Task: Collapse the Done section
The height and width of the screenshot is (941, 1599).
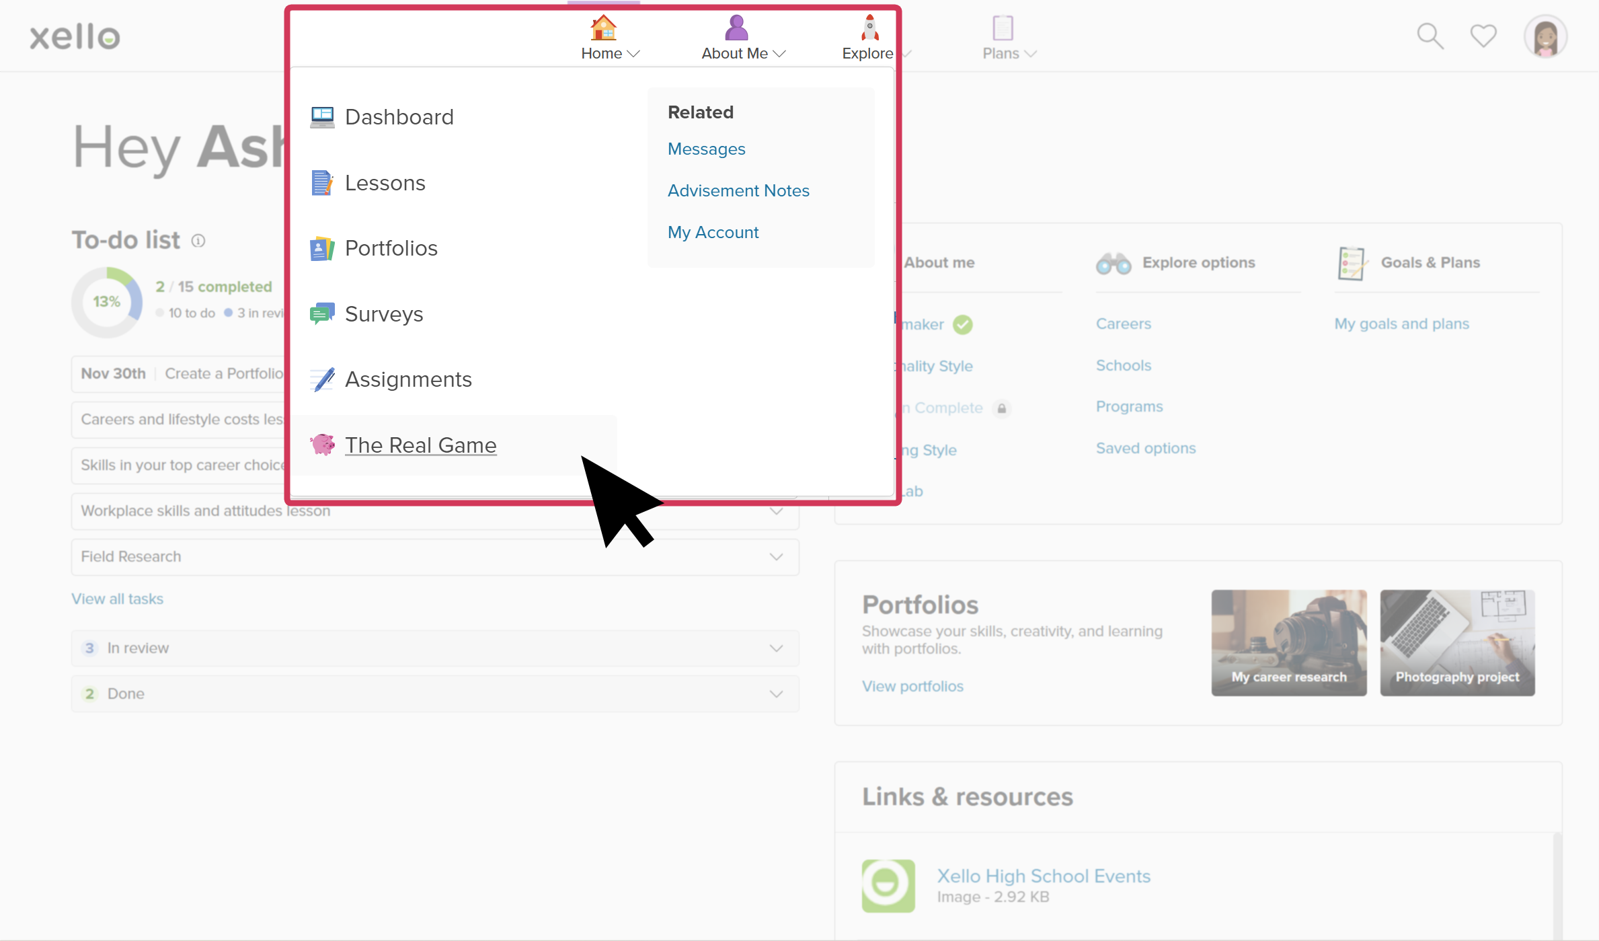Action: click(x=777, y=693)
